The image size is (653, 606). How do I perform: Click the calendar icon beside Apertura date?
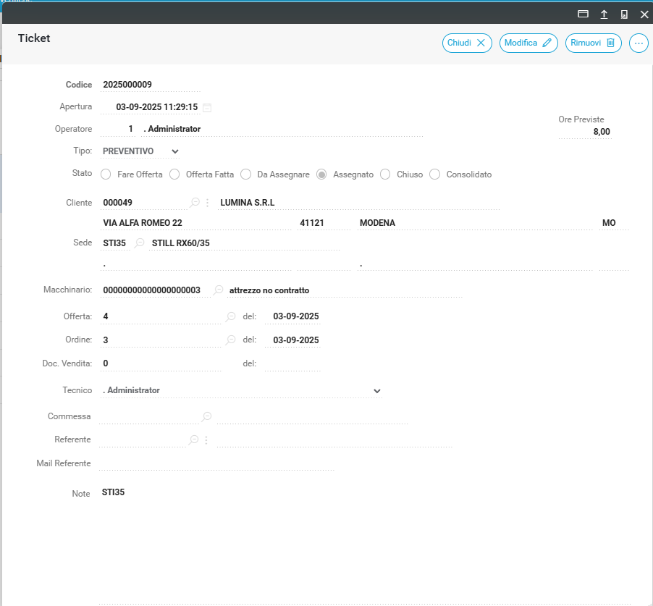pos(207,108)
